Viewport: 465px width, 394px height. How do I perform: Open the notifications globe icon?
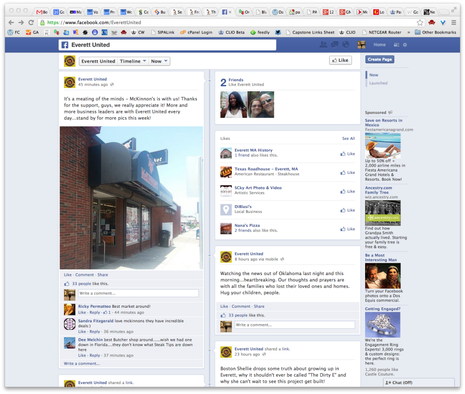click(x=346, y=45)
